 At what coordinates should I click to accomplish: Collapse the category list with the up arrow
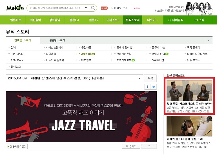click(209, 41)
